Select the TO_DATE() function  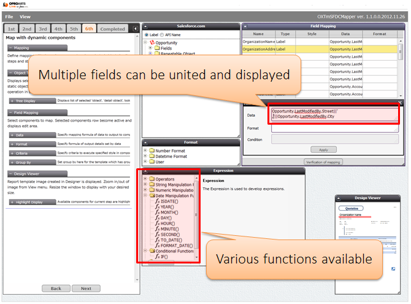pyautogui.click(x=168, y=240)
